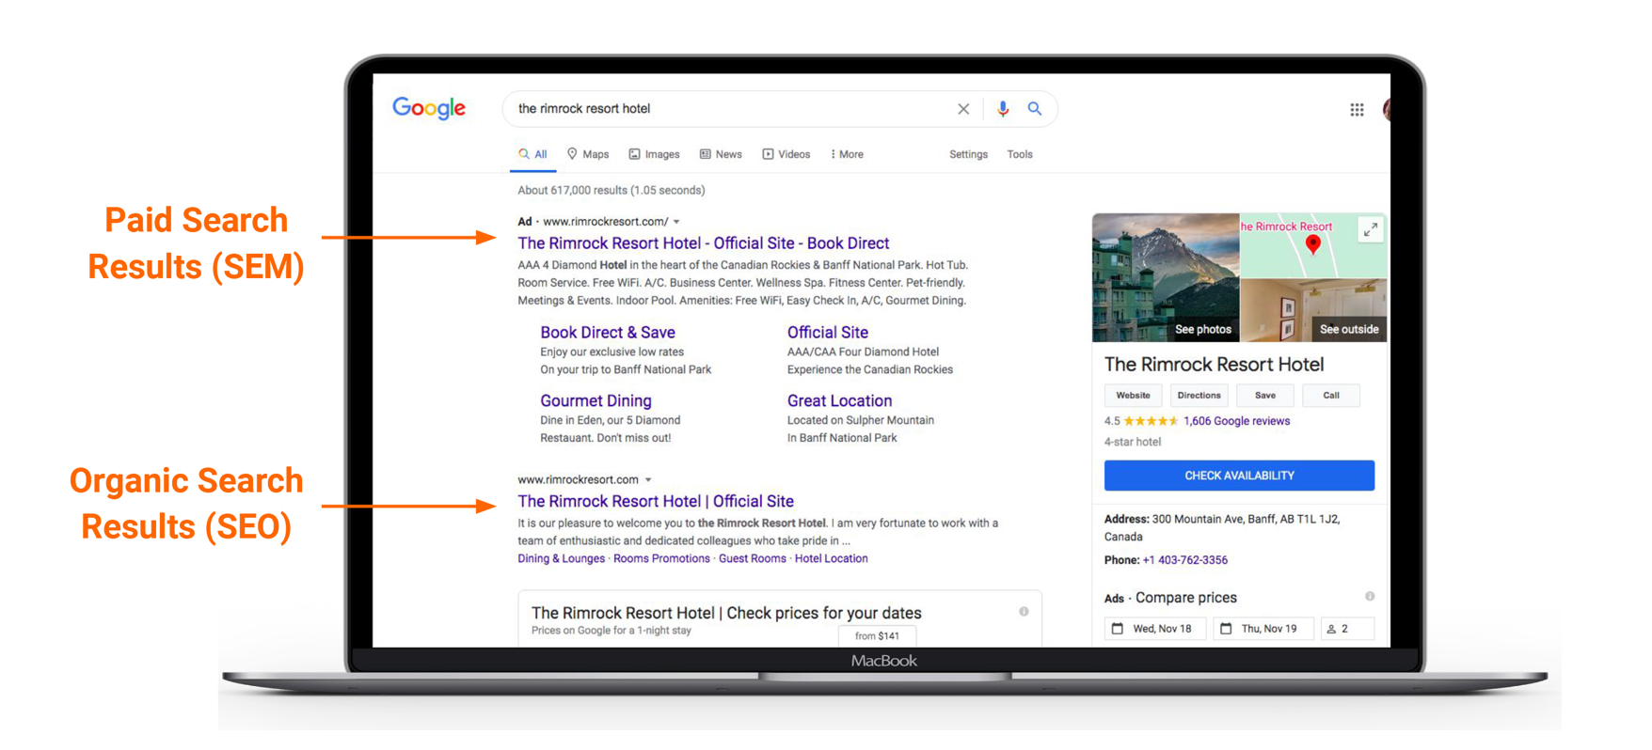This screenshot has height=750, width=1652.
Task: Open the Videos tab
Action: [786, 154]
